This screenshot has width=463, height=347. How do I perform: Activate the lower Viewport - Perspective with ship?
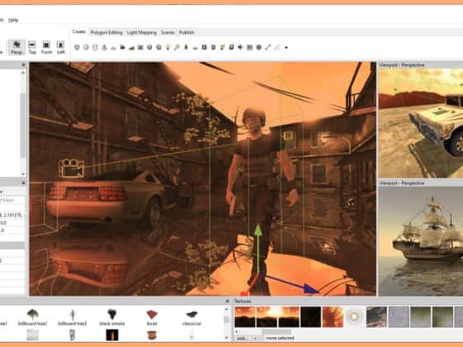click(421, 241)
